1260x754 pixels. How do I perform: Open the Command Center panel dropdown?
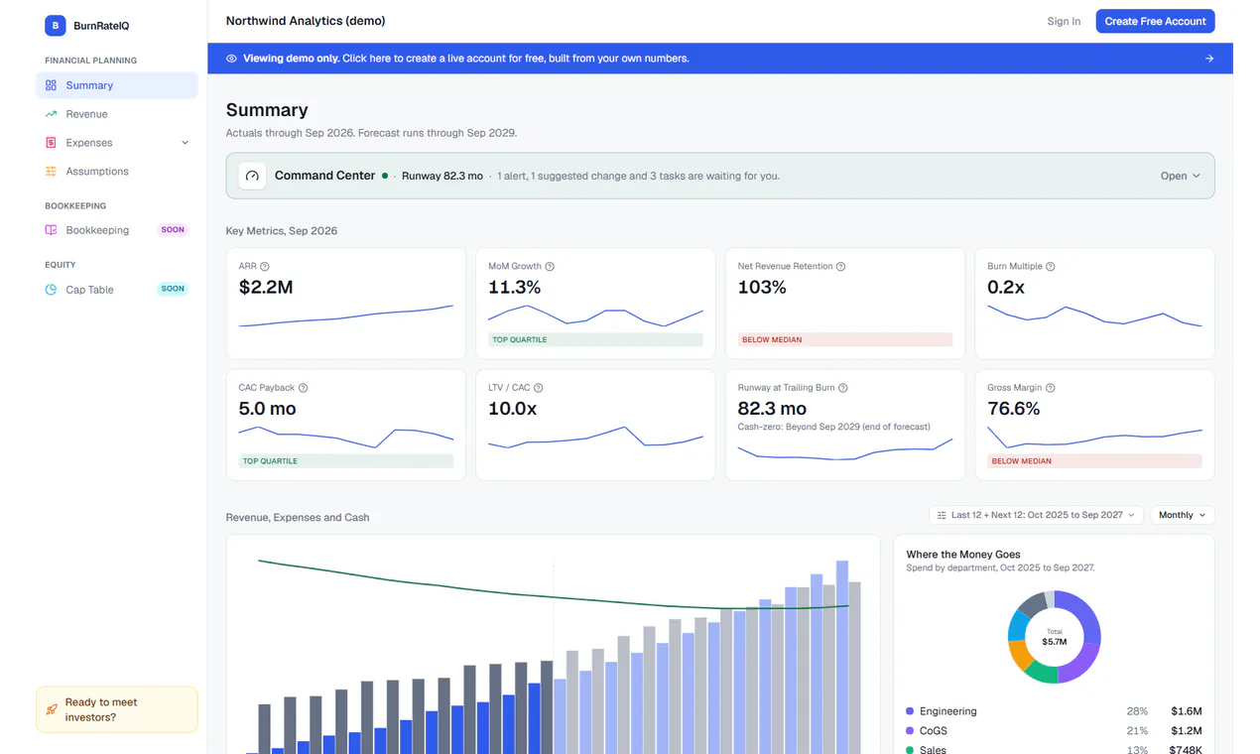coord(1181,176)
